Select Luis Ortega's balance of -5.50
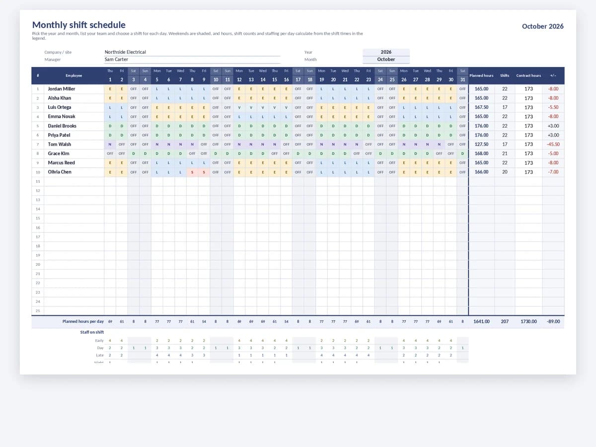Screen dimensions: 596x447 pos(553,107)
